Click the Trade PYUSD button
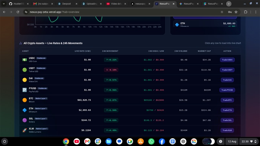Viewport: 260px width, 146px height. 227,90
